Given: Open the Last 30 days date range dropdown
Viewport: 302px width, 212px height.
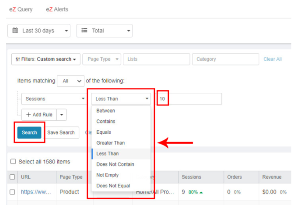Looking at the screenshot, I should pyautogui.click(x=39, y=31).
